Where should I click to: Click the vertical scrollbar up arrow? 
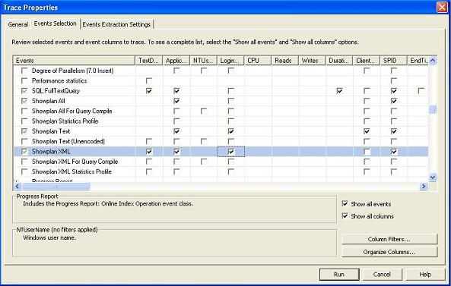tap(433, 60)
